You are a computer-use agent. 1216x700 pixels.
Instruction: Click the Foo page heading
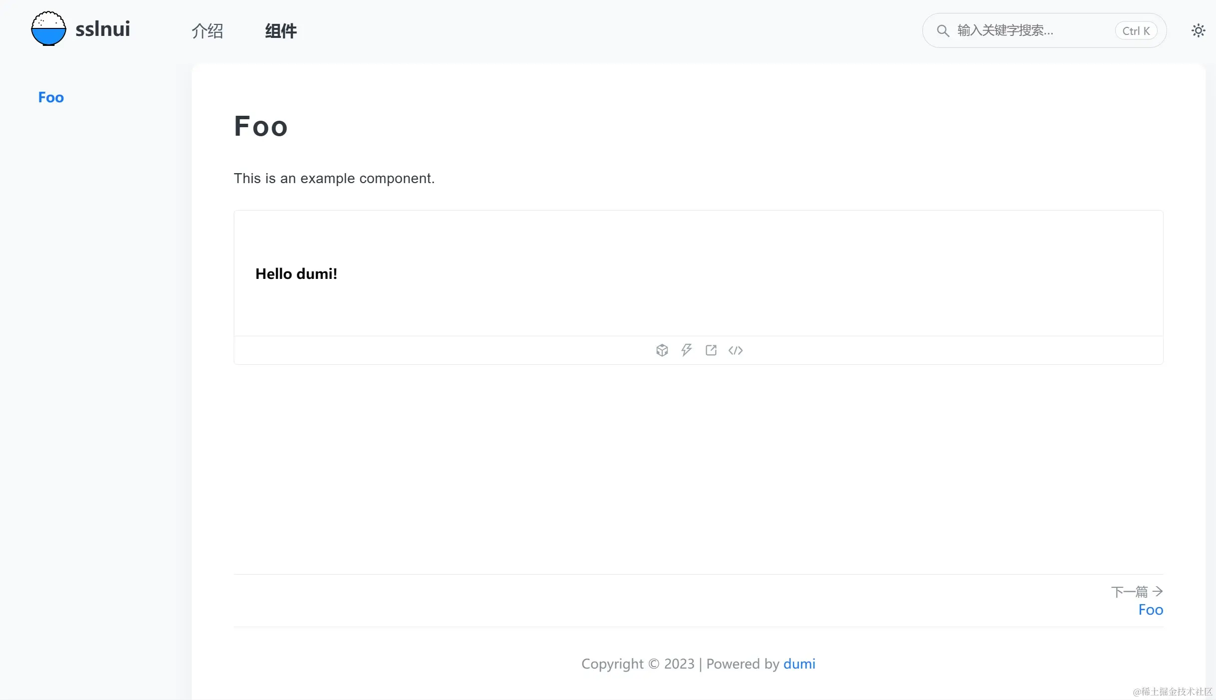261,126
